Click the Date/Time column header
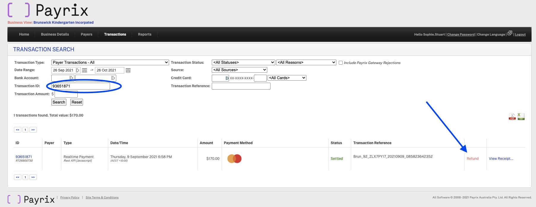 click(119, 143)
